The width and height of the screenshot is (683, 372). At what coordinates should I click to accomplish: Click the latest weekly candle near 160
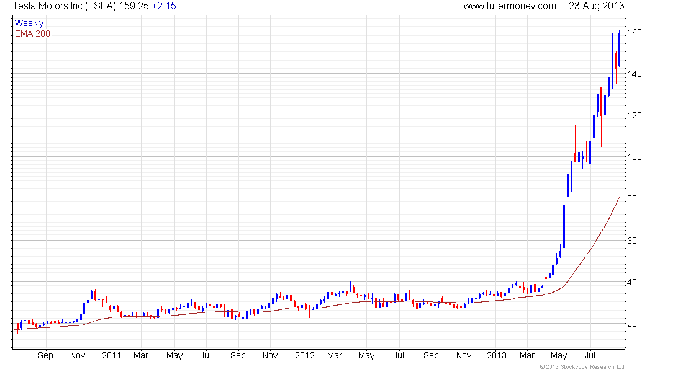[x=619, y=49]
